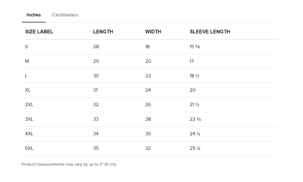Select the S size row label
Screen dimensions: 303x182
[x=26, y=47]
